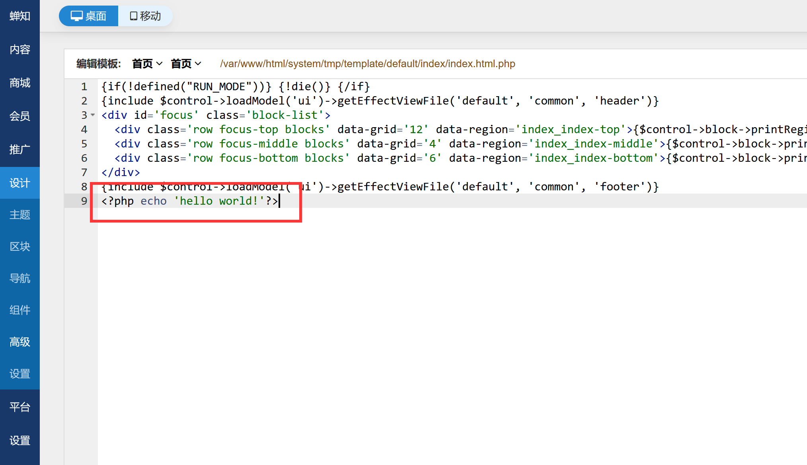
Task: Open bottom 设置 sidebar item below 平台
Action: tap(20, 440)
